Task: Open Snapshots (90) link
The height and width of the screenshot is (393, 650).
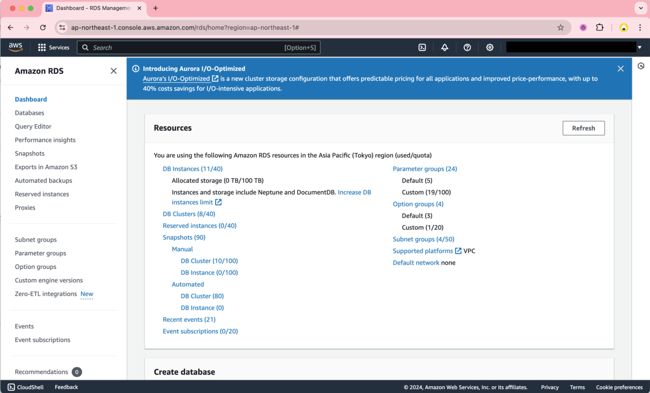Action: click(x=184, y=237)
